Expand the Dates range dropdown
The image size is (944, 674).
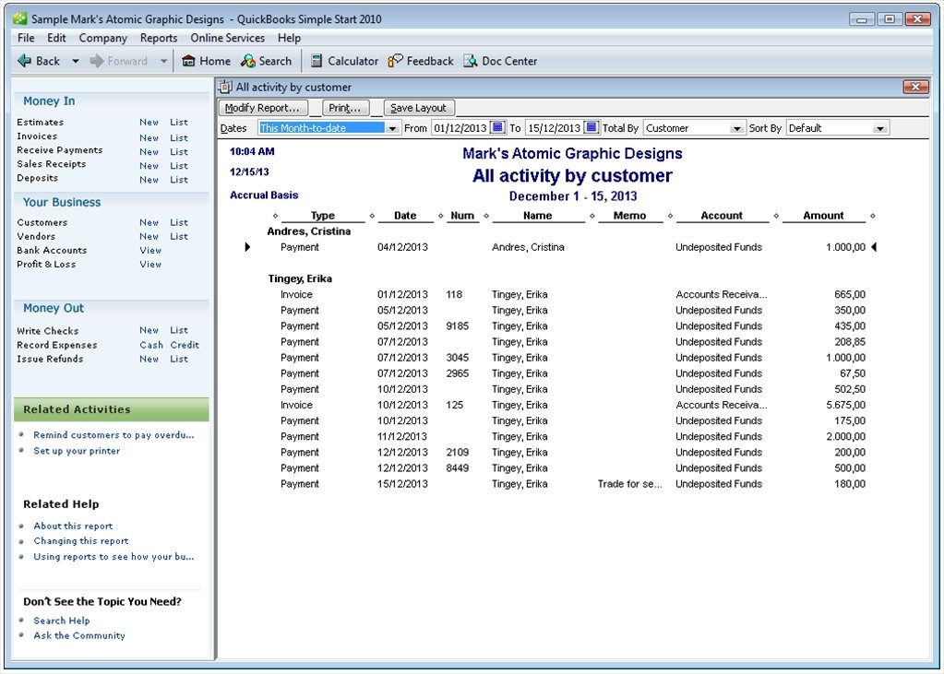coord(392,128)
